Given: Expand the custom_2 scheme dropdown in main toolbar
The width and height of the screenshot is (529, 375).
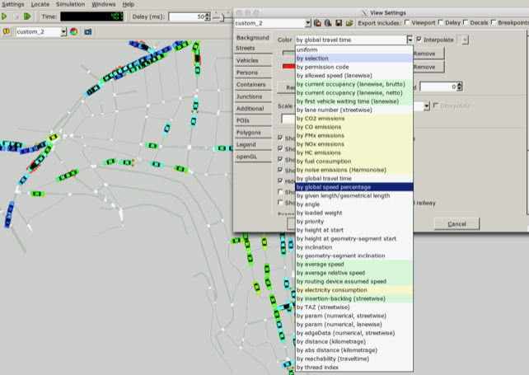Looking at the screenshot, I should point(63,31).
